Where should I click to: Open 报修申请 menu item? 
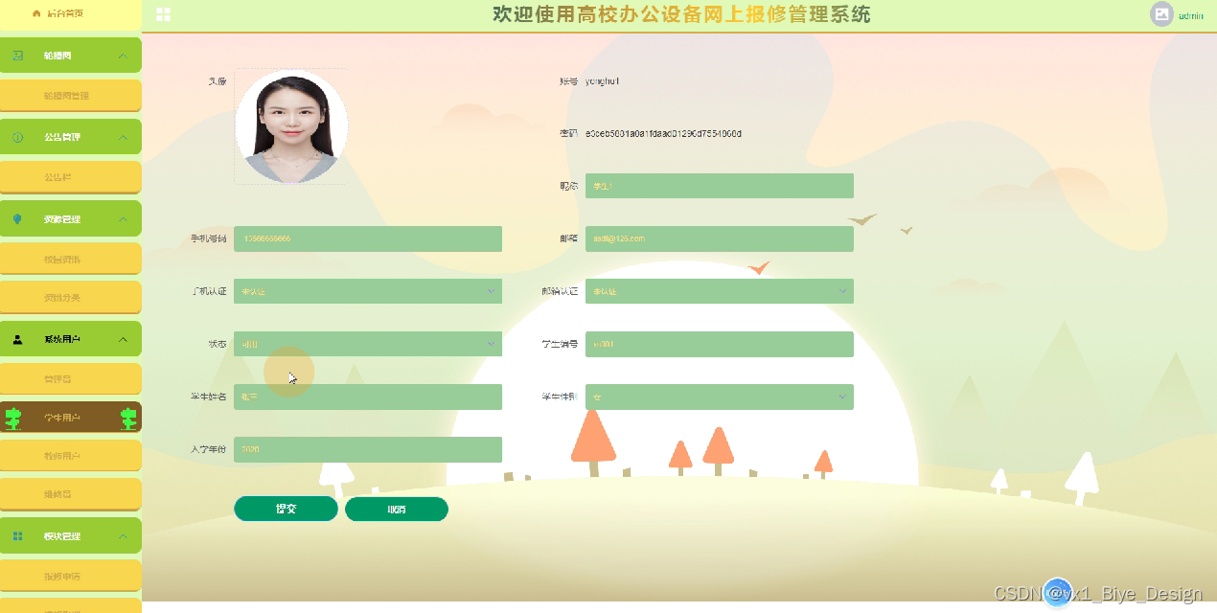click(71, 577)
